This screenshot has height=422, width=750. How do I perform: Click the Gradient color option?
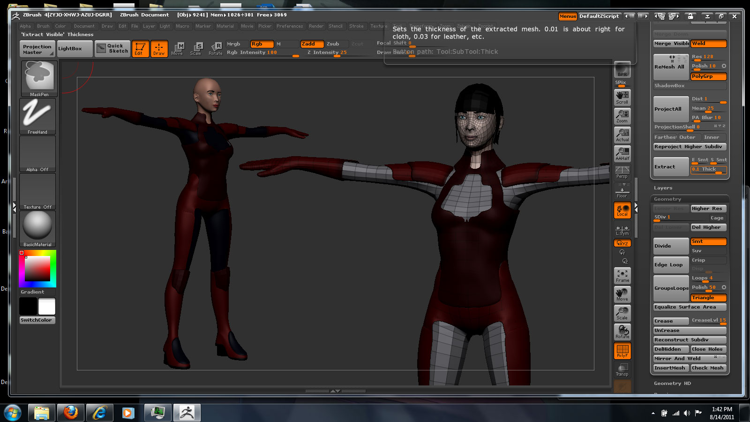click(x=32, y=292)
